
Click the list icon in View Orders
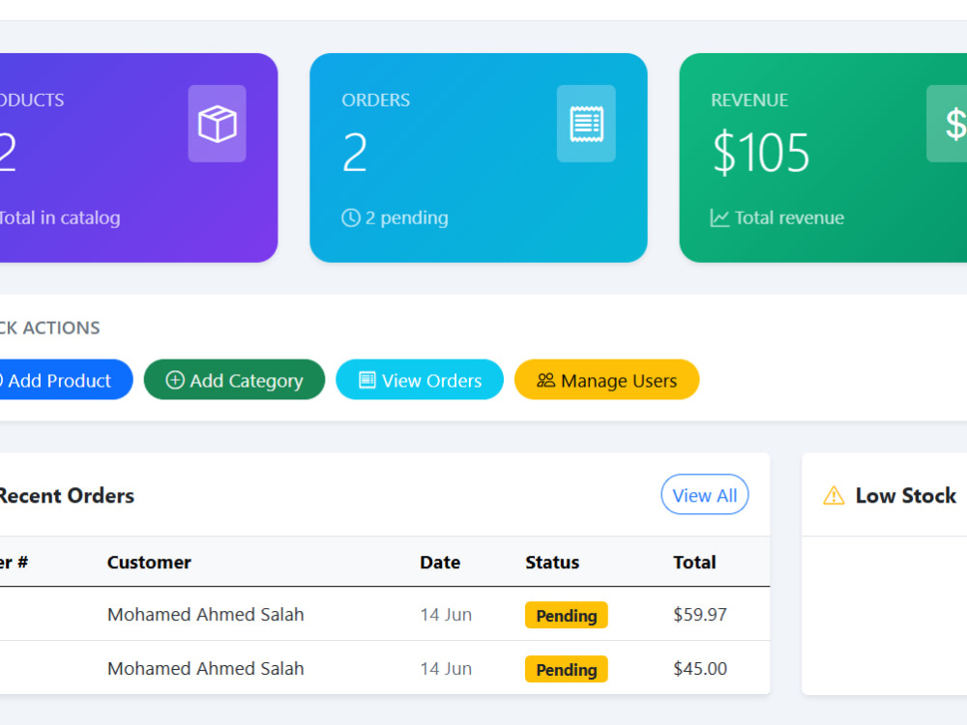click(366, 380)
